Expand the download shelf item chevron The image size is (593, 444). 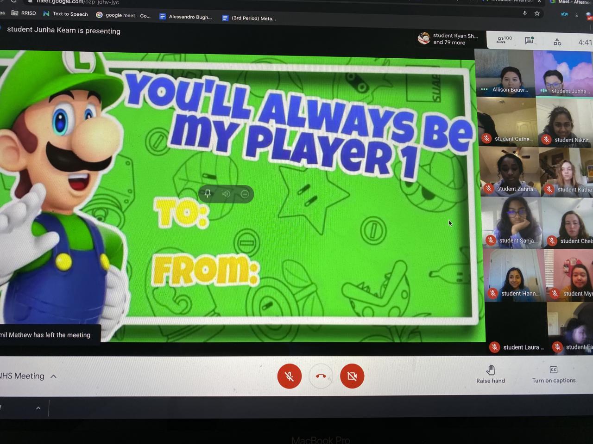click(x=38, y=408)
